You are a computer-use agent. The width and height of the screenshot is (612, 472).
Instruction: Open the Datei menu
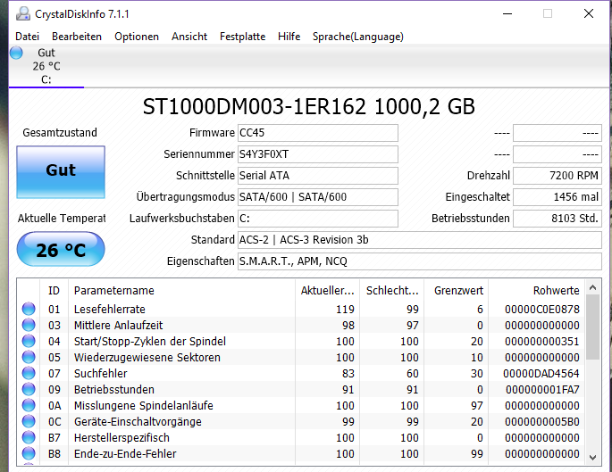click(x=28, y=37)
